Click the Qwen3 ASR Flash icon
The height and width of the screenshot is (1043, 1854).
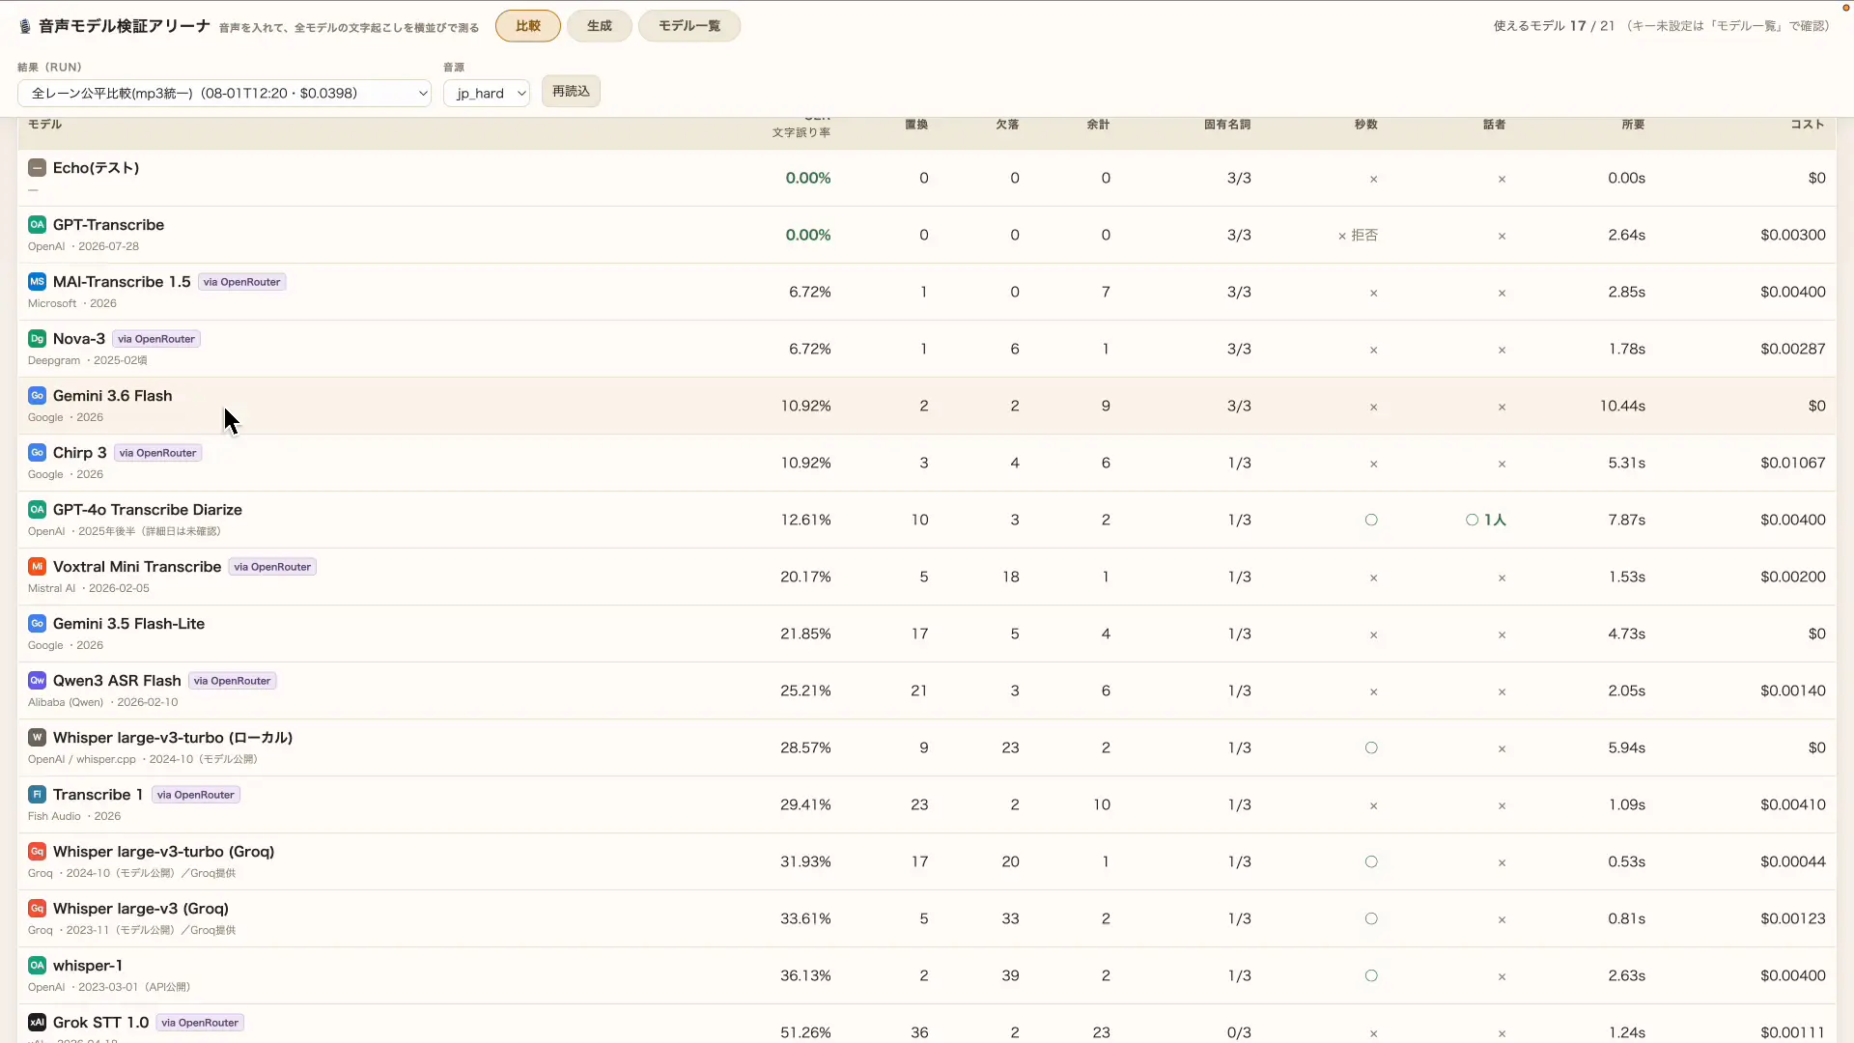tap(37, 681)
